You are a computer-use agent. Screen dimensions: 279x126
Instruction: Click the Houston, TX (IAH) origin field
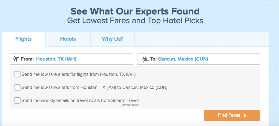click(56, 59)
